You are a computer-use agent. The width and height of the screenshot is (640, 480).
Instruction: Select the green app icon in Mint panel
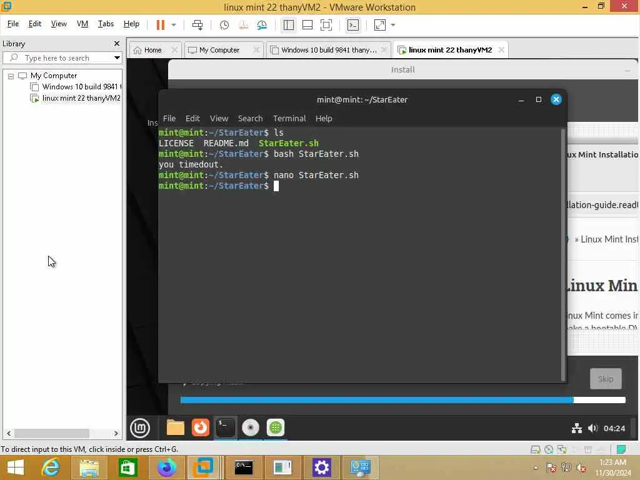pos(276,427)
